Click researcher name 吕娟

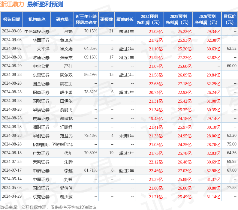(68, 31)
